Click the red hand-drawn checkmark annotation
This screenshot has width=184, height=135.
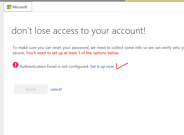coord(122,66)
